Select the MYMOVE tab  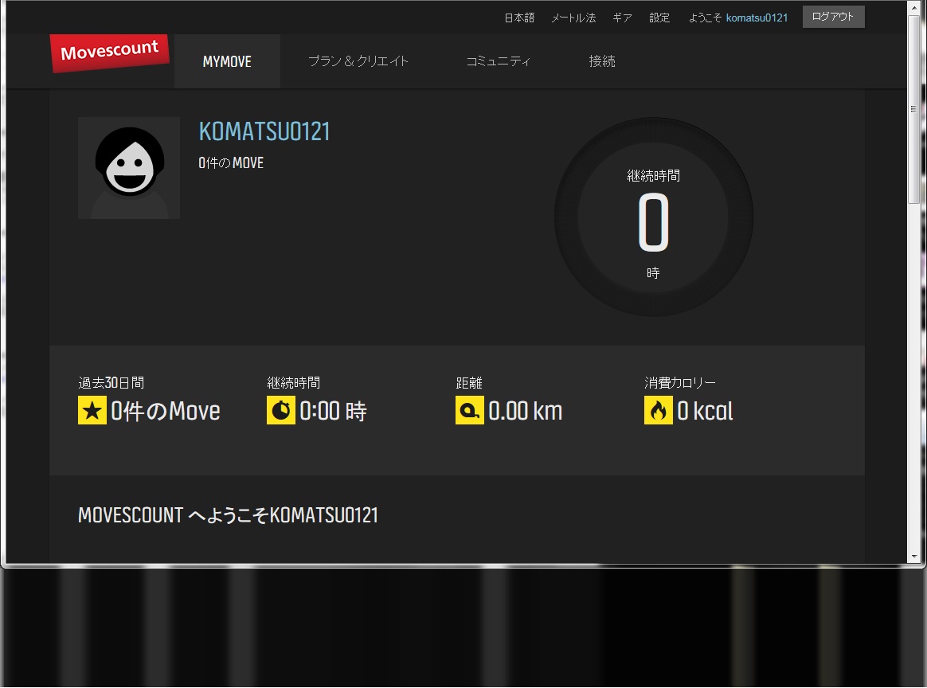tap(227, 61)
